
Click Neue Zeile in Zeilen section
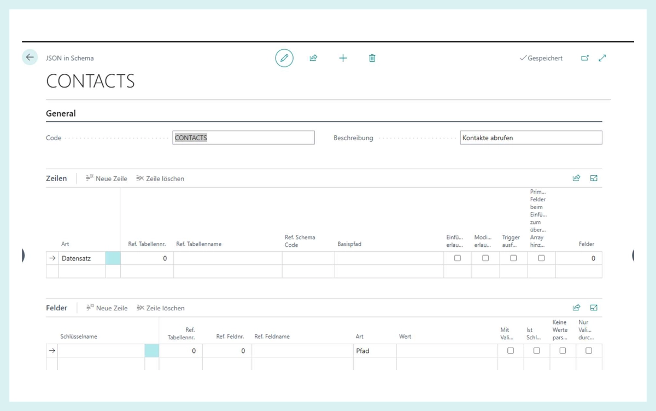pos(107,178)
